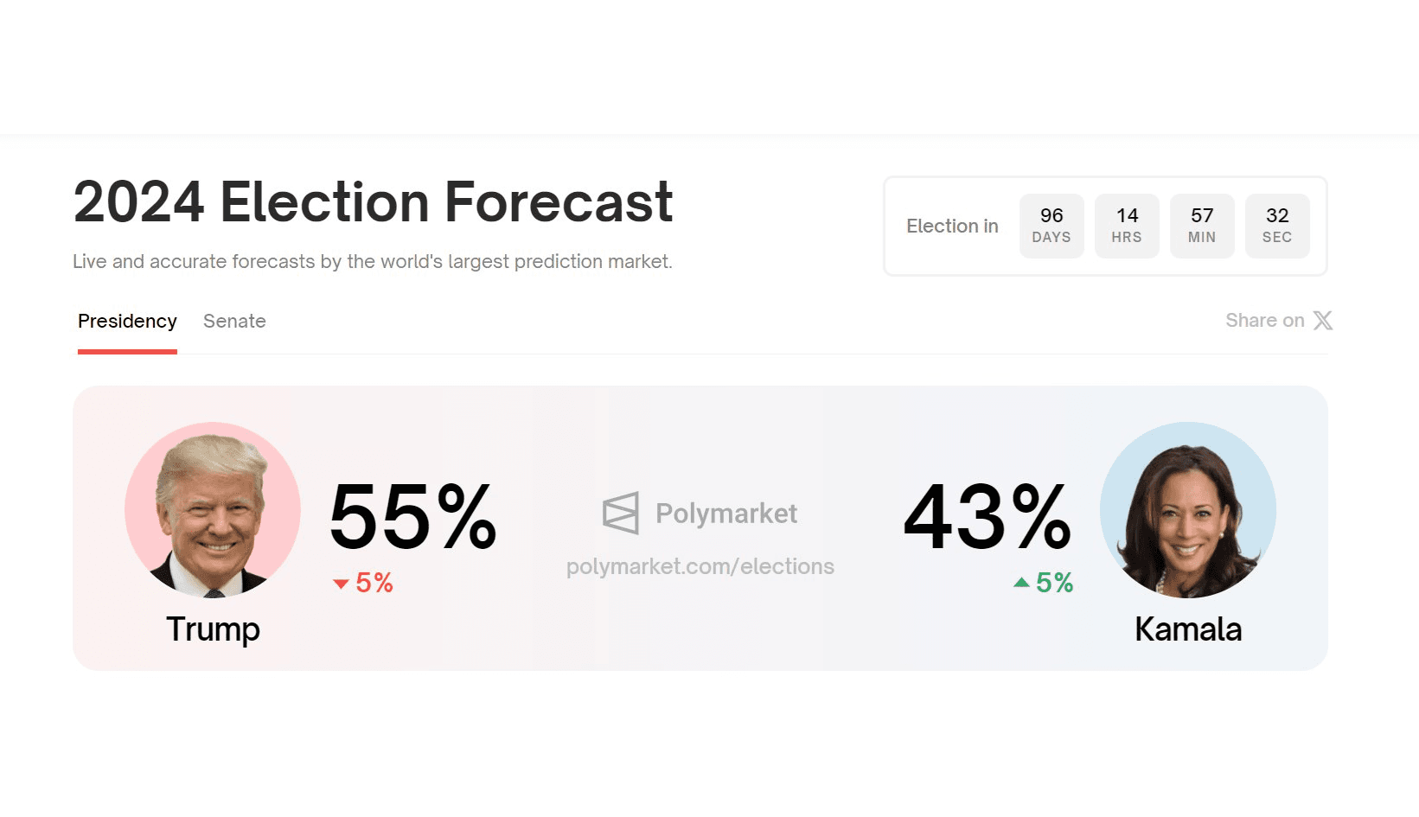Click the 57 MIN countdown tile
The image size is (1419, 817).
pos(1202,226)
